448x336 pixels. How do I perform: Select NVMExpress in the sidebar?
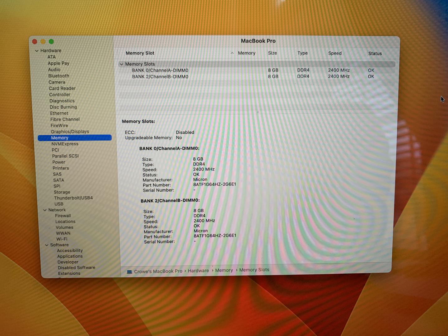[65, 144]
